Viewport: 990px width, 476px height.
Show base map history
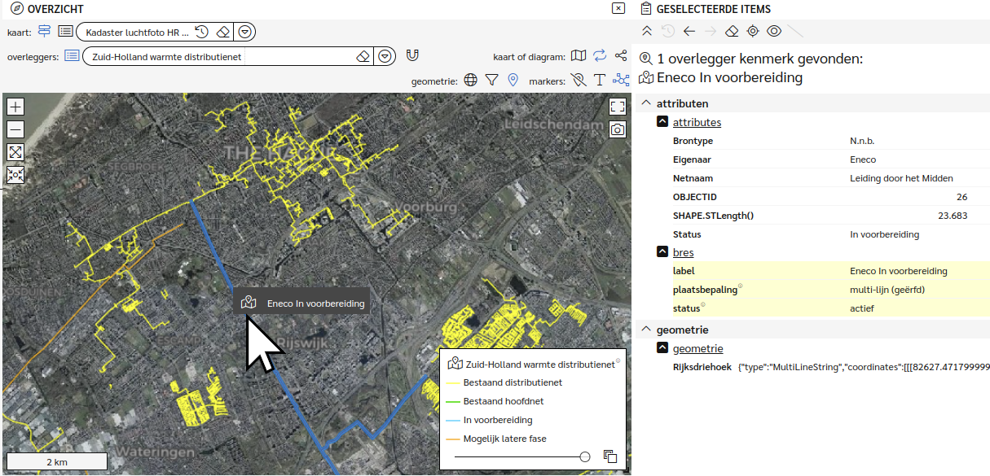[x=202, y=32]
